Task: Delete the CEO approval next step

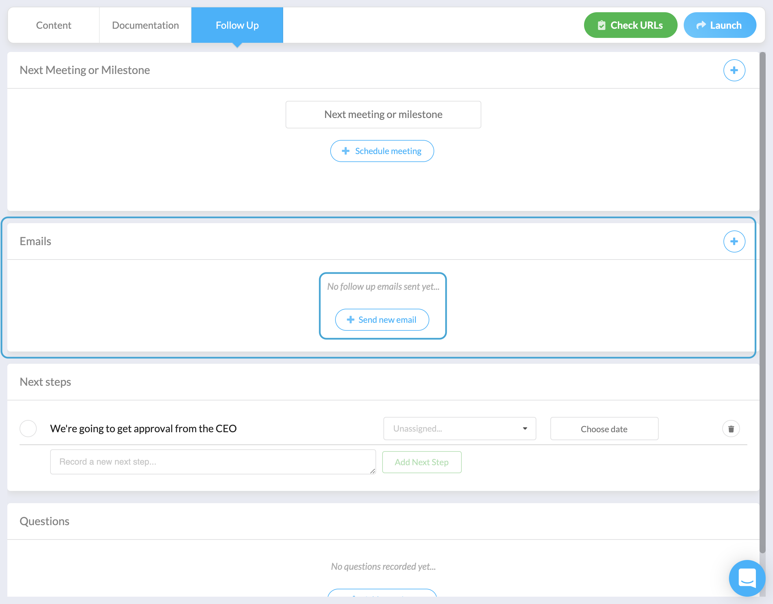Action: pos(731,429)
